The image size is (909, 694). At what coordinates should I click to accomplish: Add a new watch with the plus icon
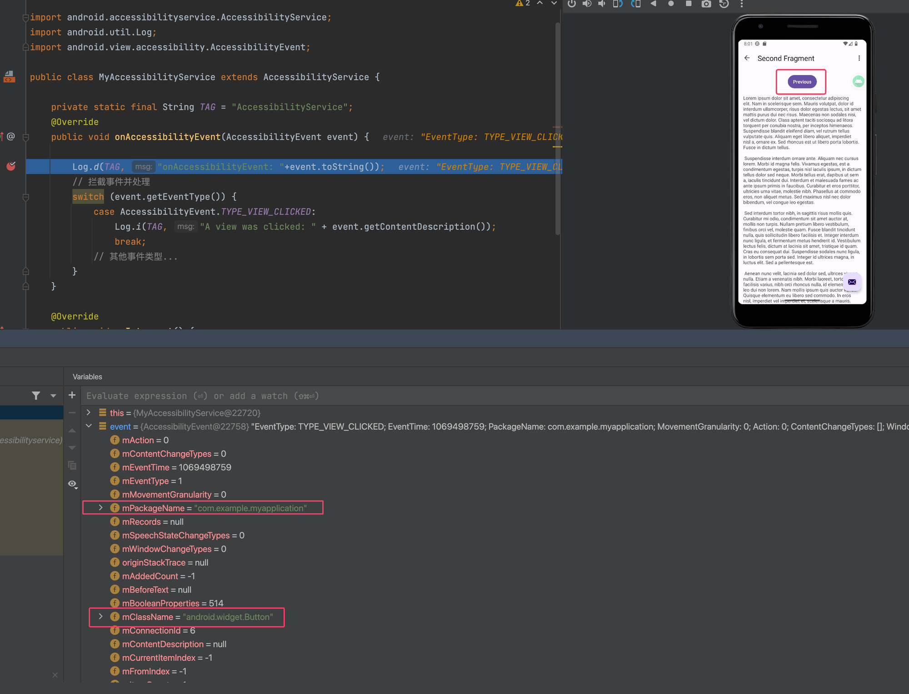(x=72, y=395)
